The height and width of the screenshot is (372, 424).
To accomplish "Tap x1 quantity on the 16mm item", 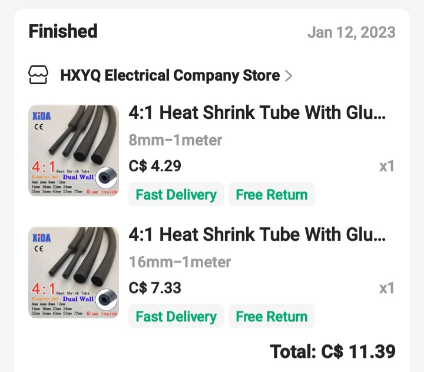I will tap(386, 288).
